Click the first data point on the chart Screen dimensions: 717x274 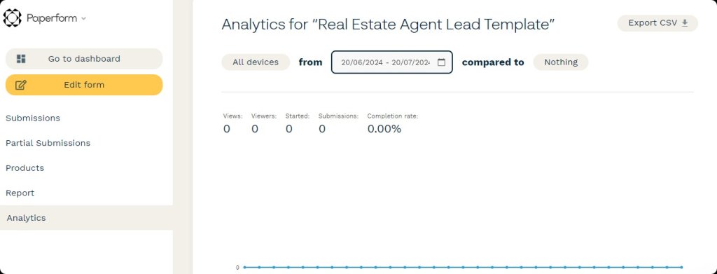(x=244, y=267)
